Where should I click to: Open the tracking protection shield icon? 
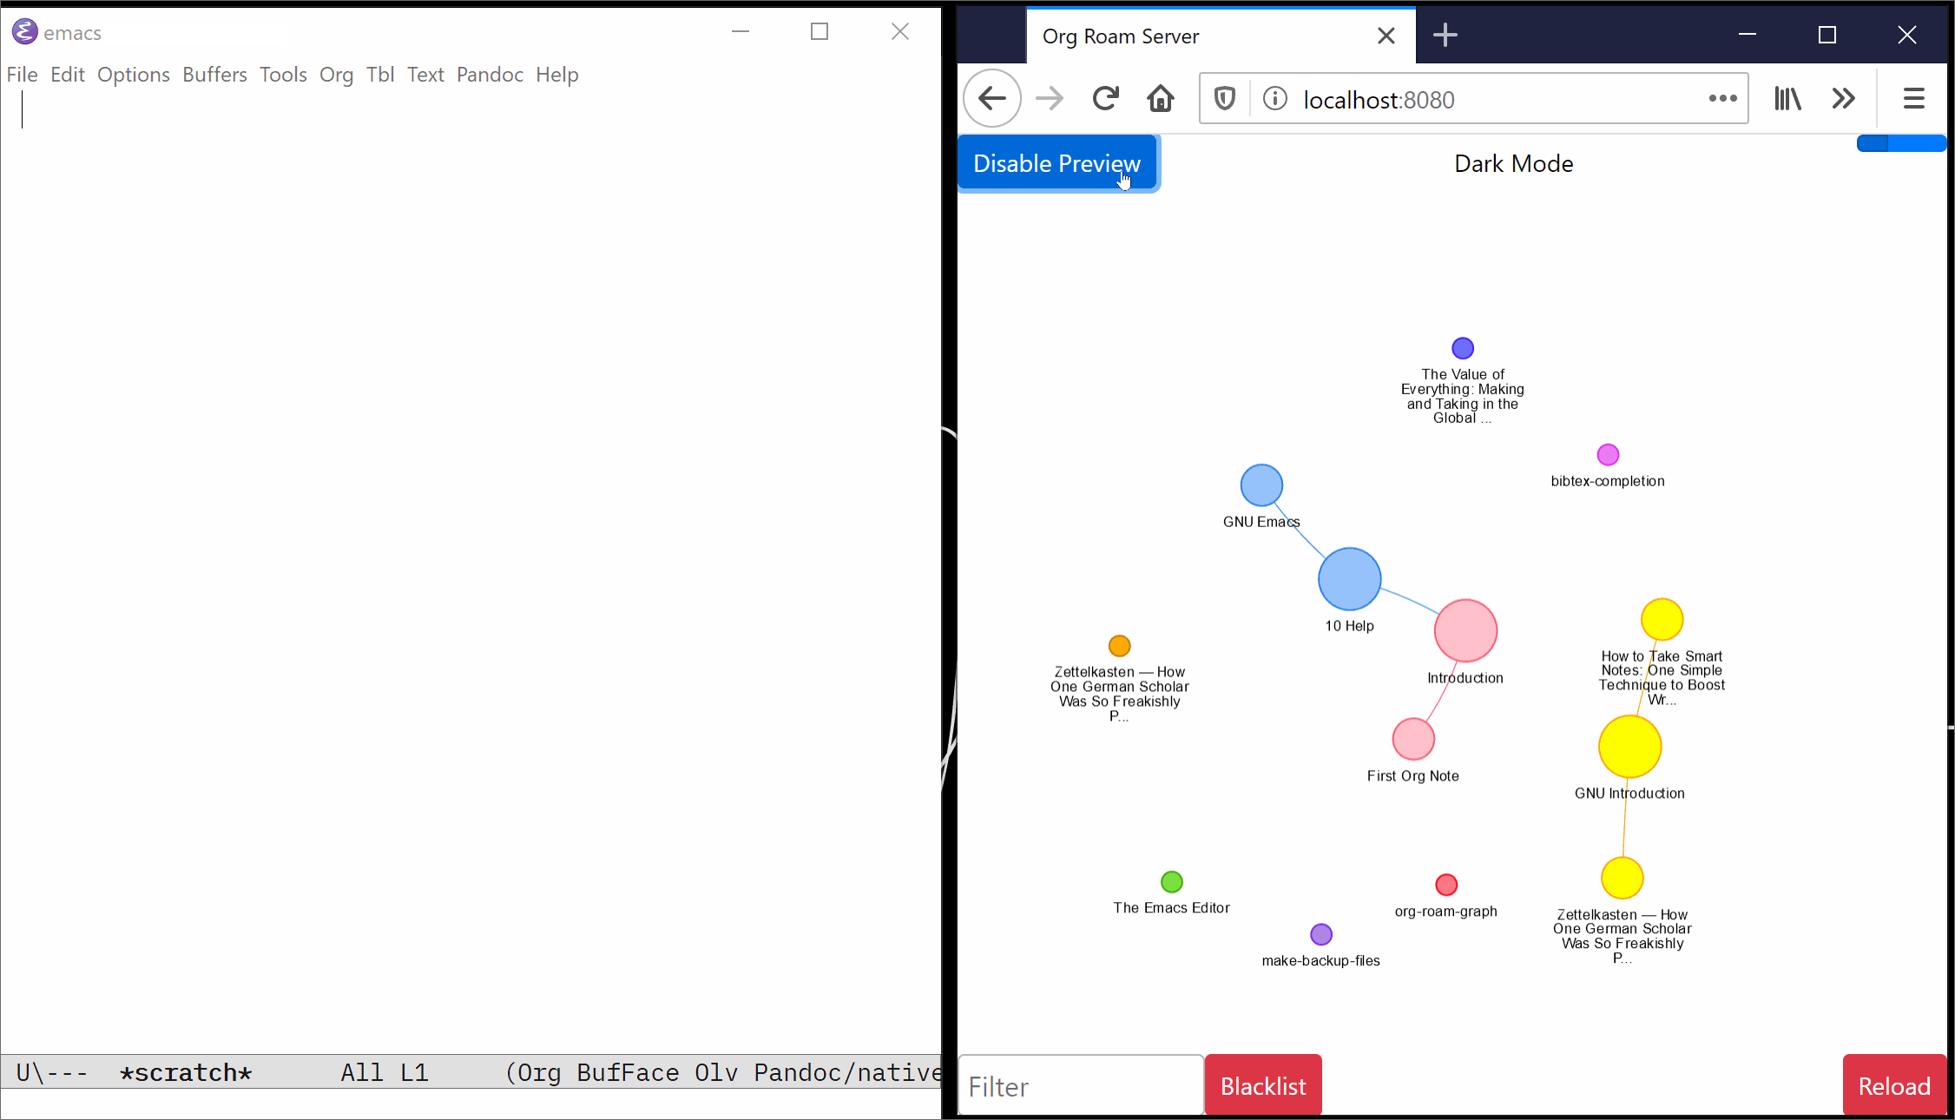tap(1225, 99)
